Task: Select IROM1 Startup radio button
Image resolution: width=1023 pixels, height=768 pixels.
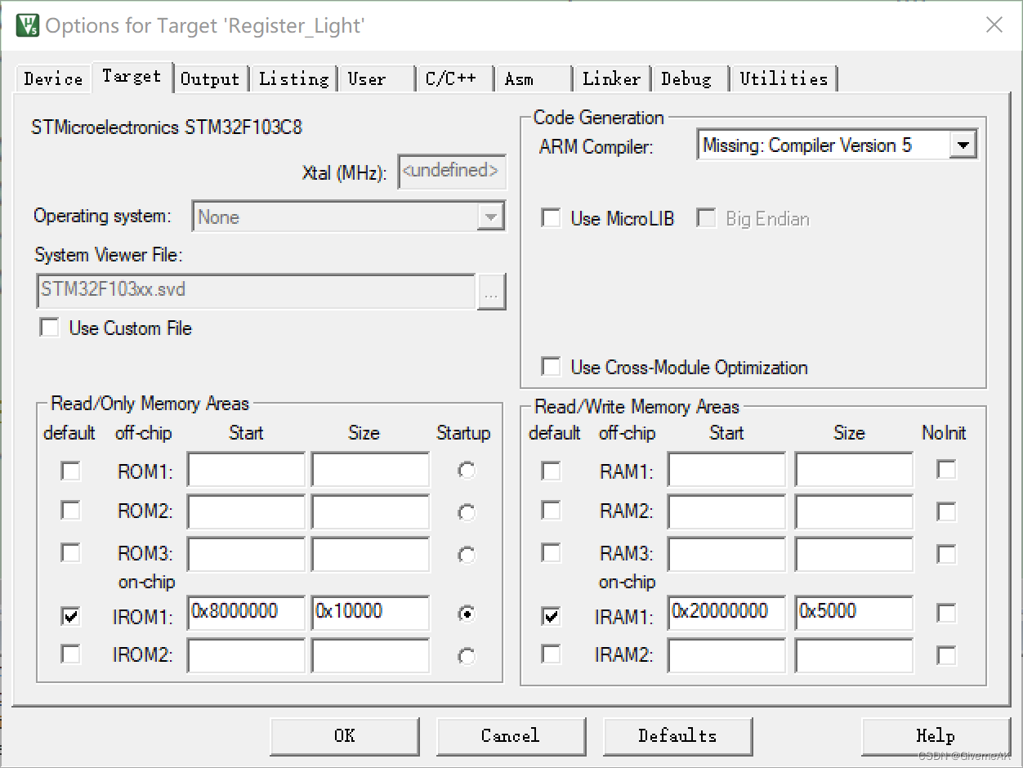Action: [x=466, y=614]
